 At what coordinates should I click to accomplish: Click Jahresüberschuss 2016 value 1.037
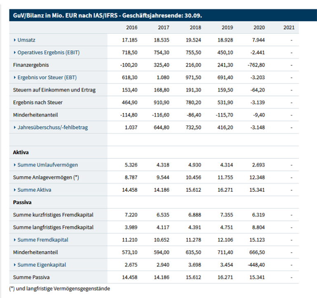[131, 128]
